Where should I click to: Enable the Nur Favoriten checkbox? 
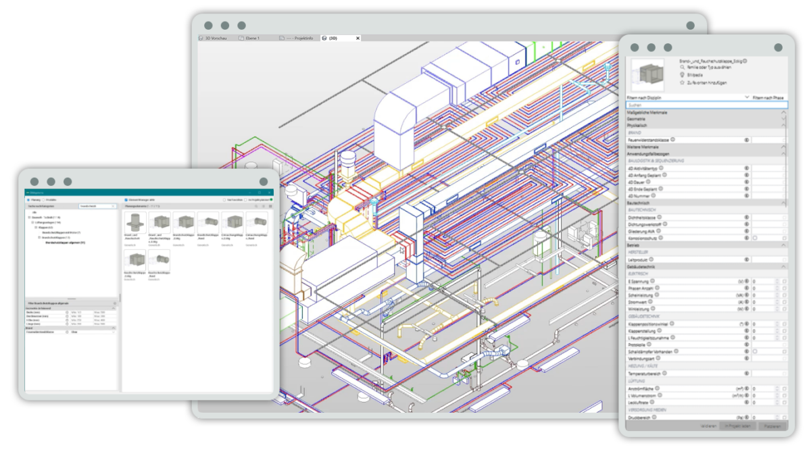(x=224, y=199)
